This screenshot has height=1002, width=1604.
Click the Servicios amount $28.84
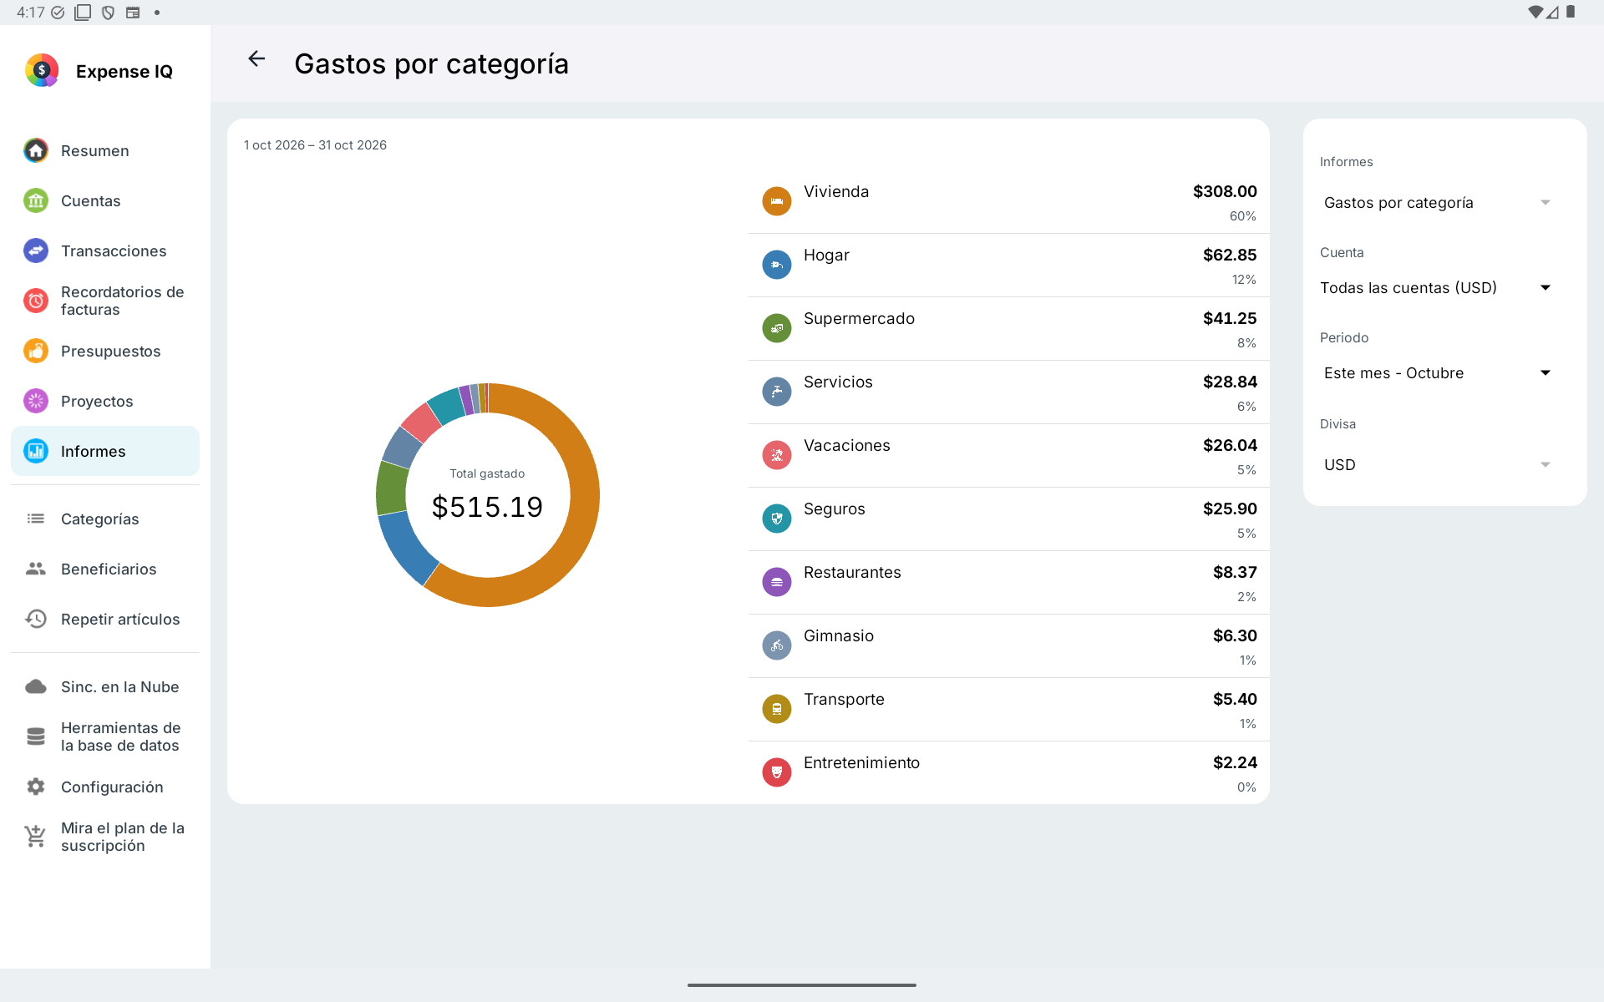1230,382
